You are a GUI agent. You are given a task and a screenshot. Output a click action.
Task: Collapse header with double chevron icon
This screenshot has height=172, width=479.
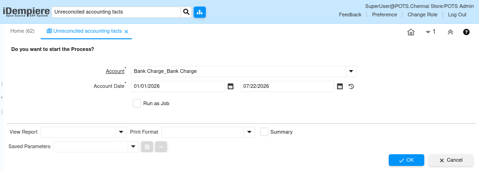450,32
